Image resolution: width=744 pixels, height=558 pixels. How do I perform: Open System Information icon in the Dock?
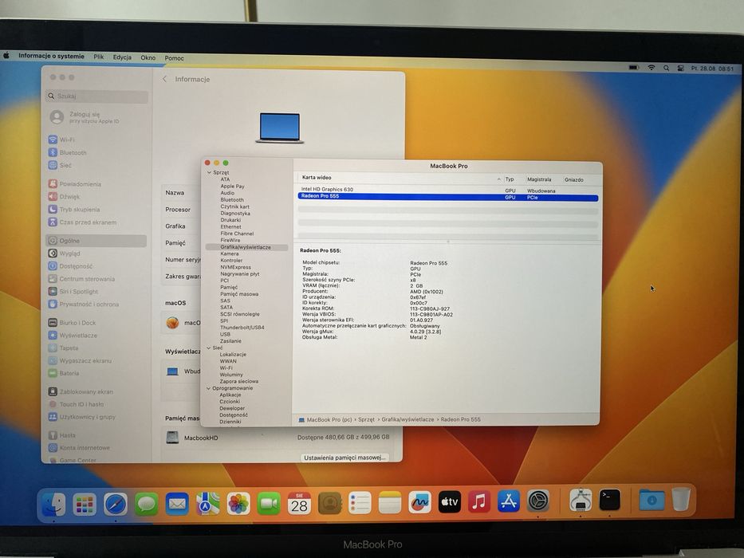point(581,500)
